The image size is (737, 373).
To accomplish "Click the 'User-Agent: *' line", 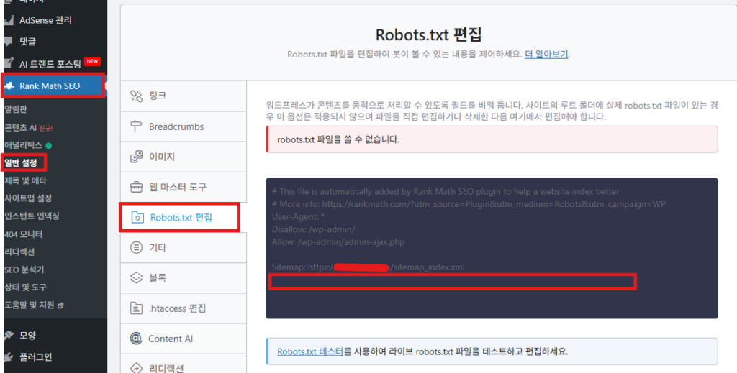I will tap(298, 217).
